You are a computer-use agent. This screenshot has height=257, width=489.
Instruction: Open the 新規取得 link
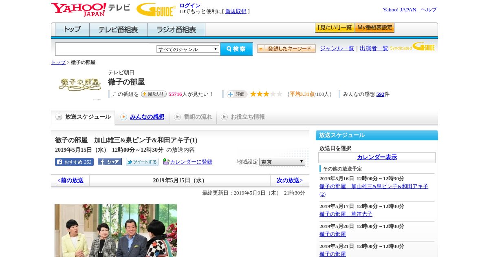[236, 11]
